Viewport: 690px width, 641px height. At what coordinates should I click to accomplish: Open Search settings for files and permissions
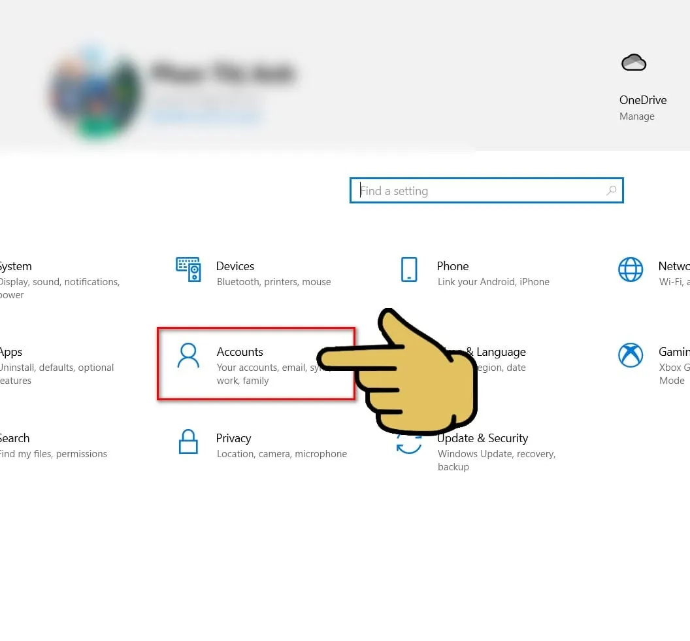14,438
